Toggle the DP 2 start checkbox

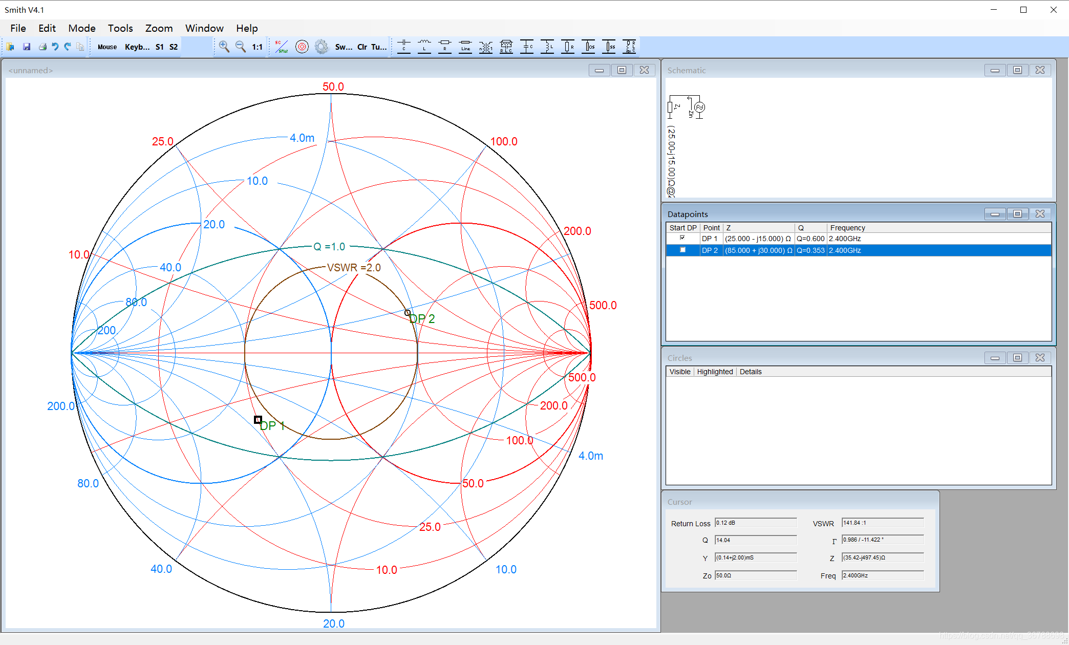[682, 250]
